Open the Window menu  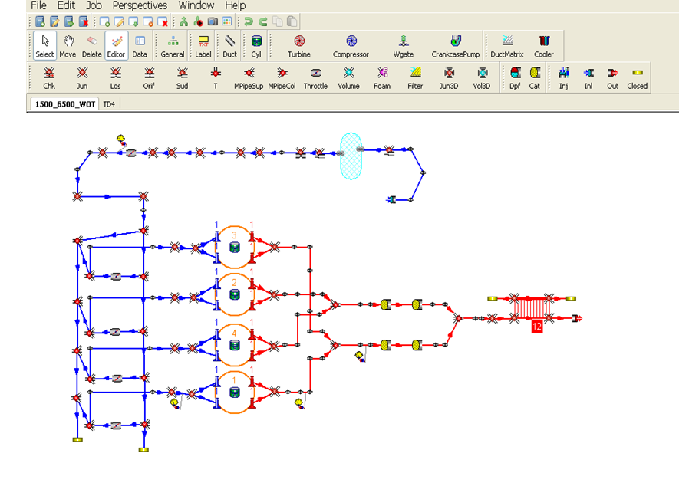pos(196,5)
